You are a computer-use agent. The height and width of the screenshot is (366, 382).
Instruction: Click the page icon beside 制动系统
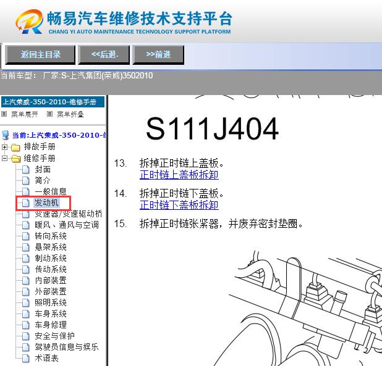point(26,259)
